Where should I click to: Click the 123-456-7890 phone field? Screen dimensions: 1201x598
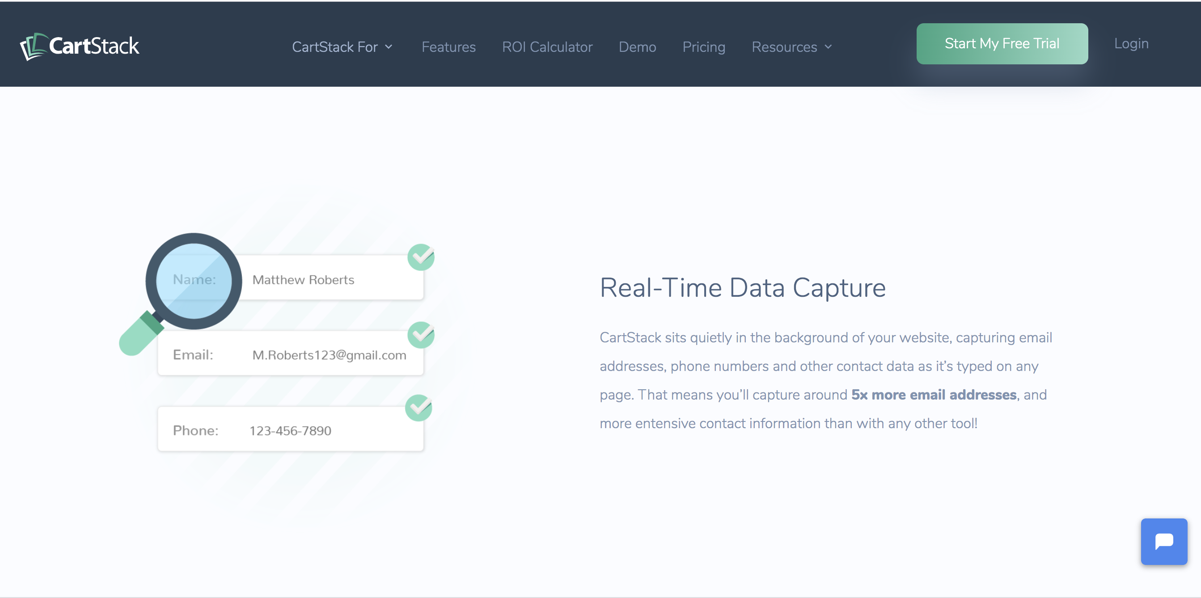point(290,431)
